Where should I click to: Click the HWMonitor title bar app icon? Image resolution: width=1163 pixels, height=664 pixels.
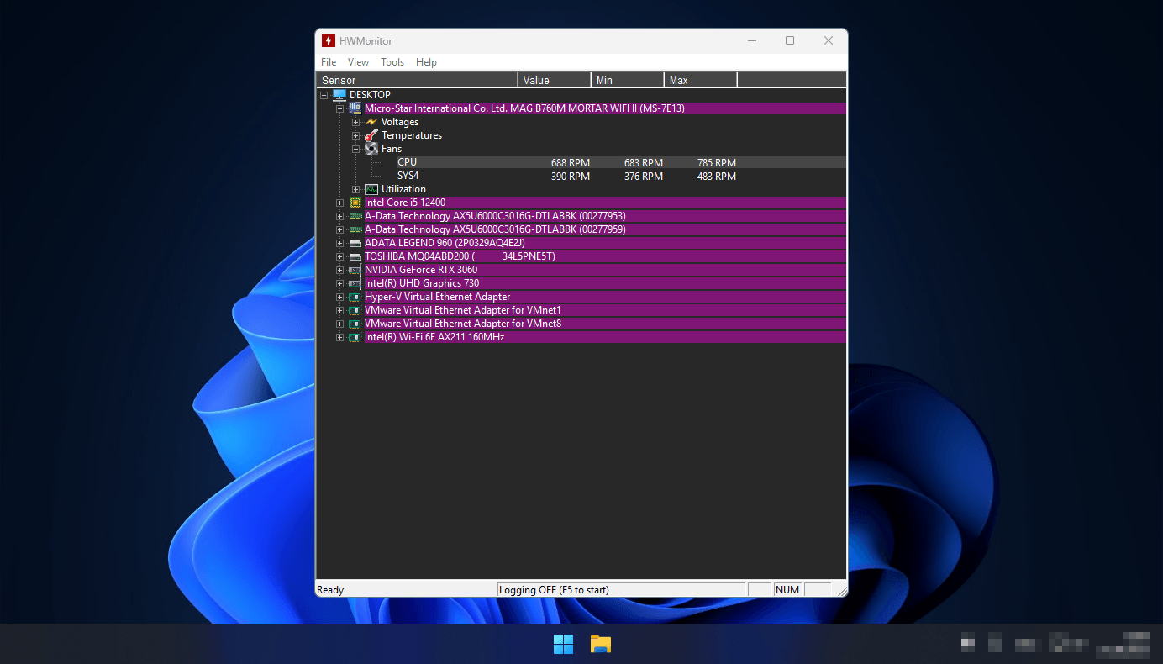tap(329, 40)
